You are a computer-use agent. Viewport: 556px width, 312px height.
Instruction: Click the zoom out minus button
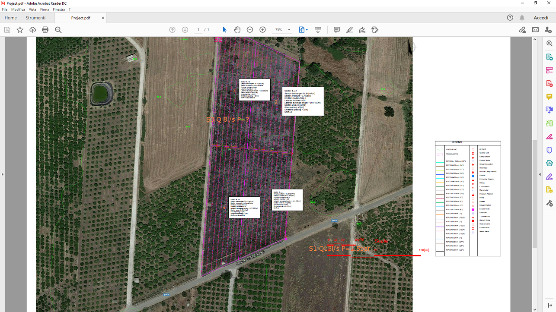coord(250,30)
